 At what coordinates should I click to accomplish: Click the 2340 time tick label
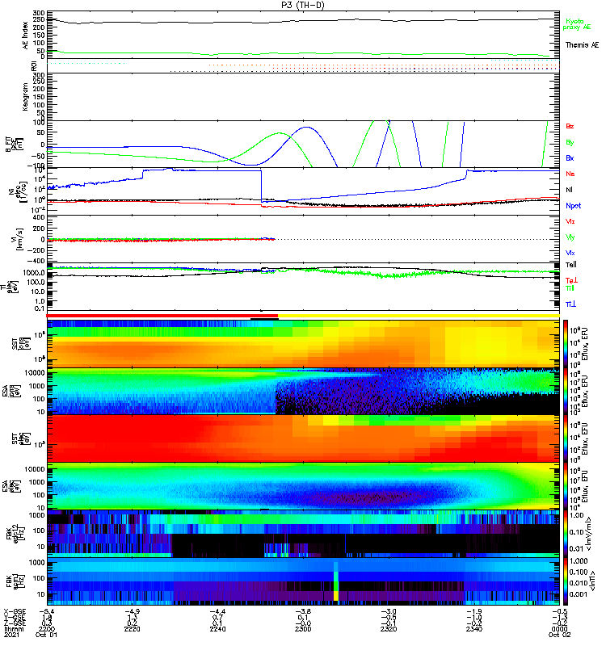pos(474,629)
